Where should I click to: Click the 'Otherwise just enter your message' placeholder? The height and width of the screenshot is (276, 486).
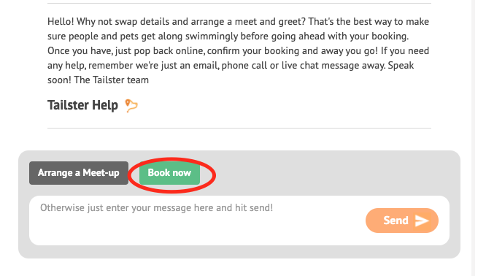[156, 207]
